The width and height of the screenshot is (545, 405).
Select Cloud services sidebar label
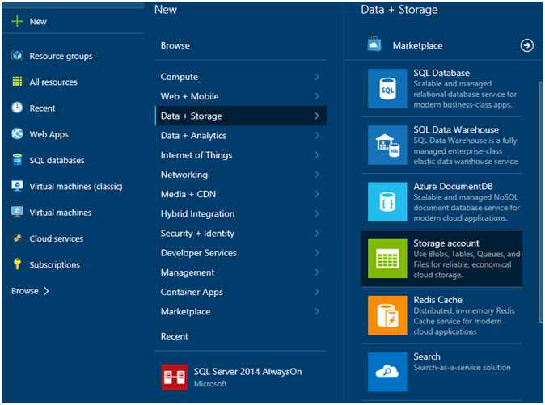tap(57, 238)
